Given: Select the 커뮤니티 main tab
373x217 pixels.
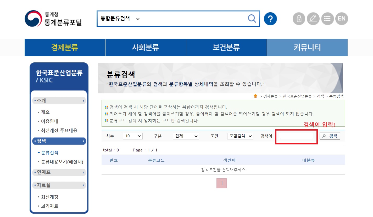Looking at the screenshot, I should tap(307, 48).
